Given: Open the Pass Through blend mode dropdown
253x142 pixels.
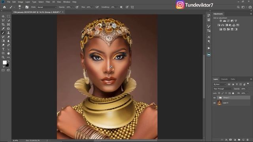Looking at the screenshot, I should coord(223,89).
